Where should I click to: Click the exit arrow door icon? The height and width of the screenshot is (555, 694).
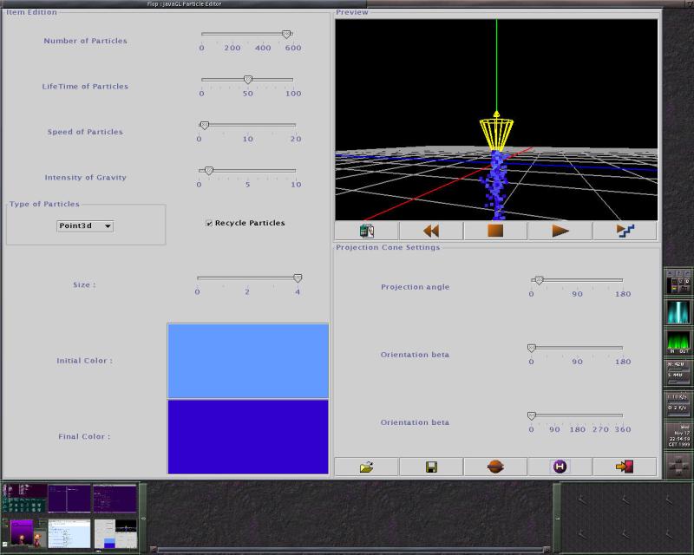tap(624, 467)
